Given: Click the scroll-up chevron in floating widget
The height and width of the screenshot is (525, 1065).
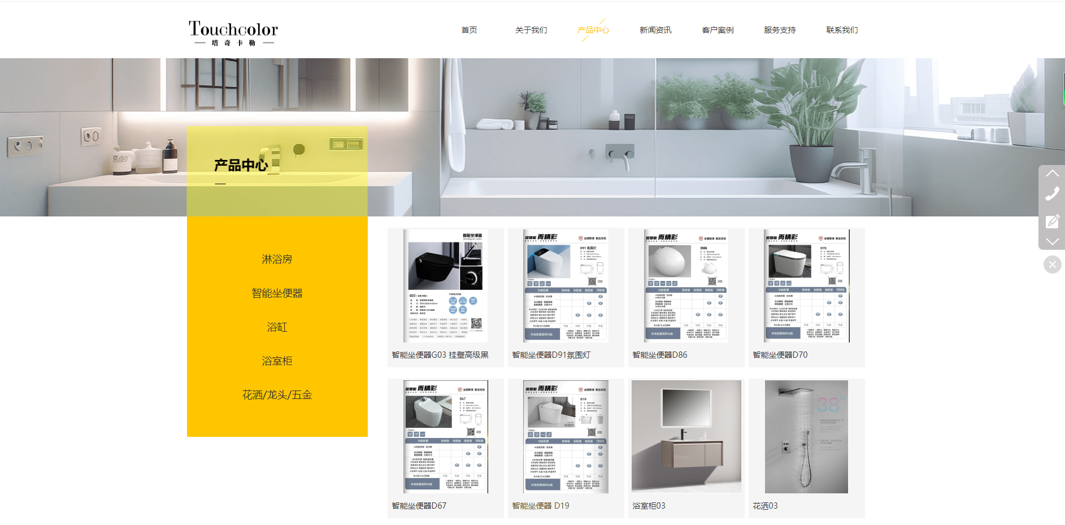Looking at the screenshot, I should click(x=1052, y=173).
